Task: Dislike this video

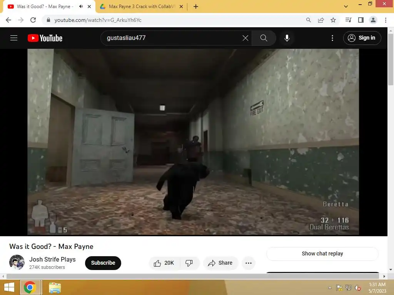Action: 189,263
